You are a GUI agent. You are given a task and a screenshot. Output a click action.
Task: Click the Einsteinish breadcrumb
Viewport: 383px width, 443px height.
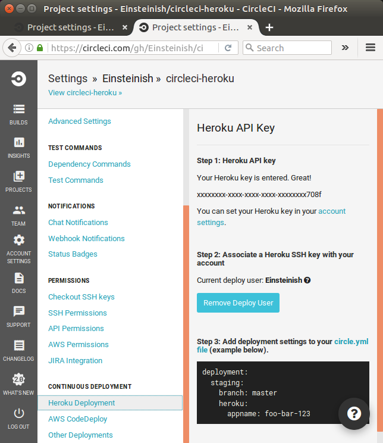click(128, 79)
